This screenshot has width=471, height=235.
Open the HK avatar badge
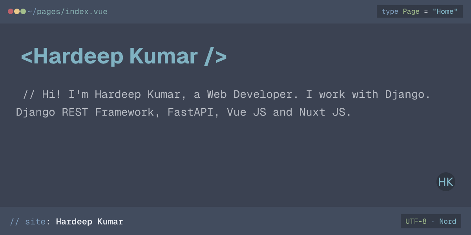(x=446, y=182)
